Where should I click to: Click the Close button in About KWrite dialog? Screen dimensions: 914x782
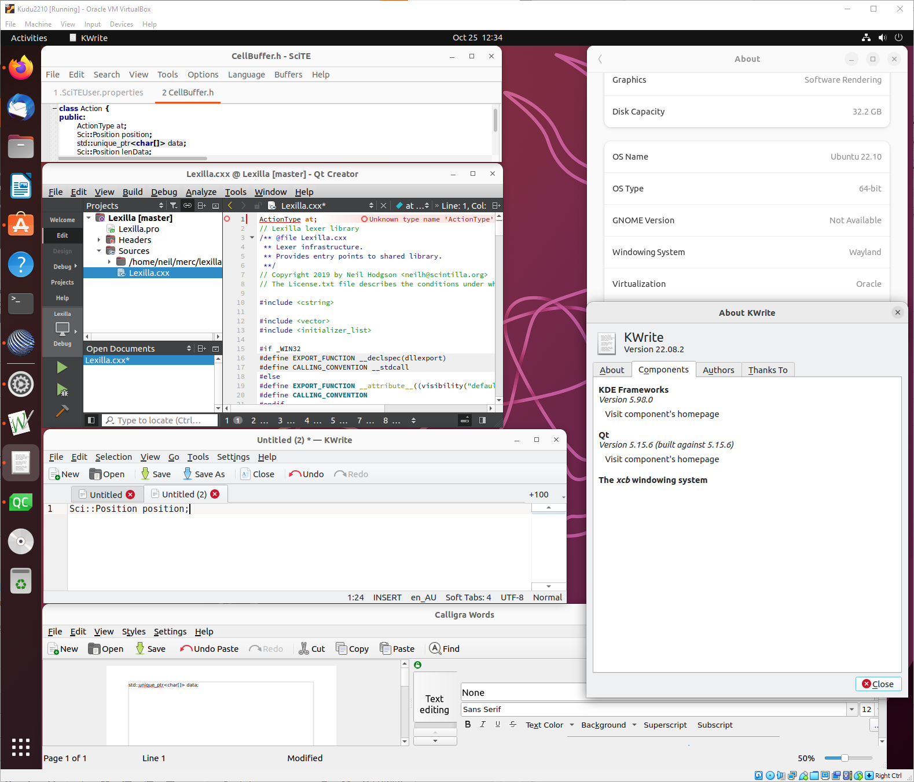878,684
